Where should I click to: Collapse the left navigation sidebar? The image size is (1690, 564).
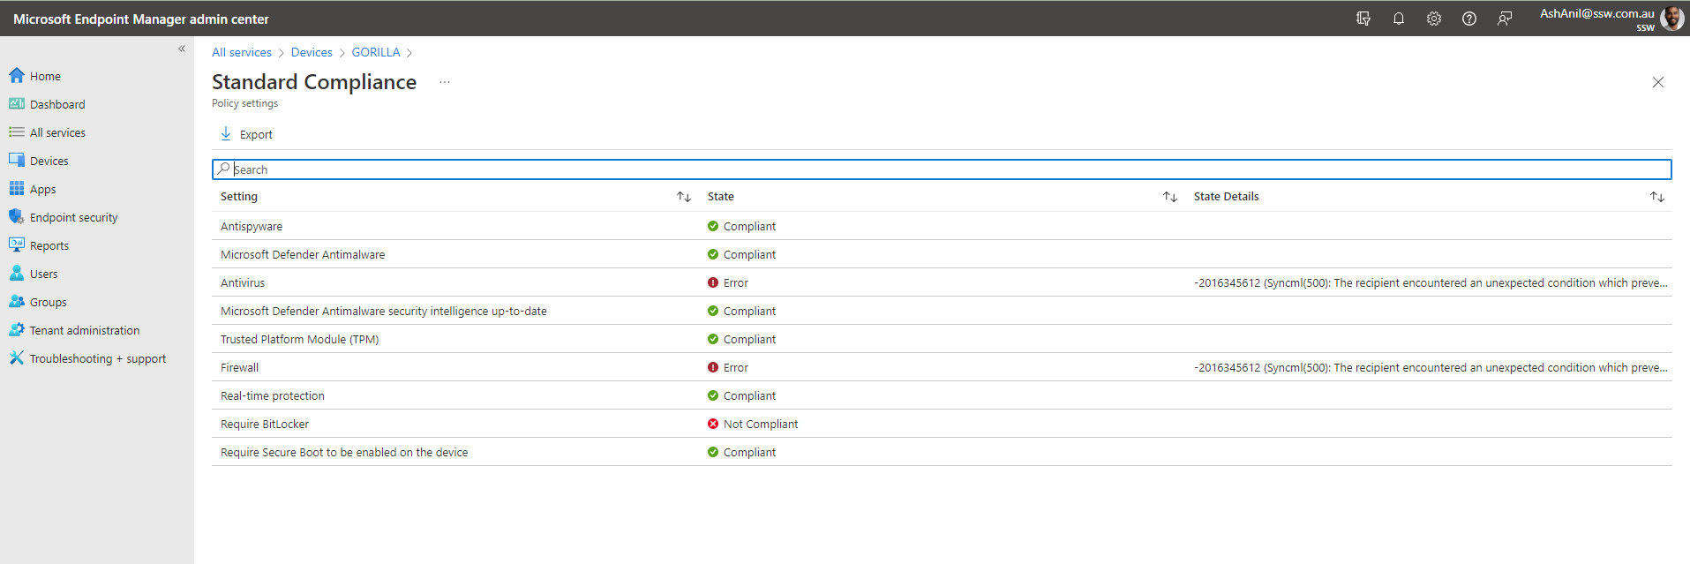[182, 49]
